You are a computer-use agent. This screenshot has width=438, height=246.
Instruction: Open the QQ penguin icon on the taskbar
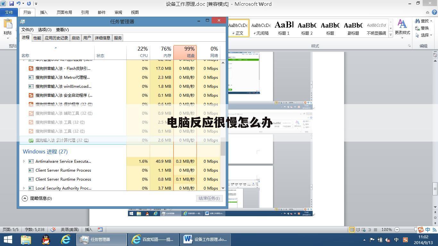pyautogui.click(x=46, y=239)
